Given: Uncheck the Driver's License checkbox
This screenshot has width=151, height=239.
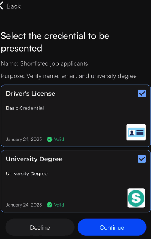Looking at the screenshot, I should [x=142, y=93].
